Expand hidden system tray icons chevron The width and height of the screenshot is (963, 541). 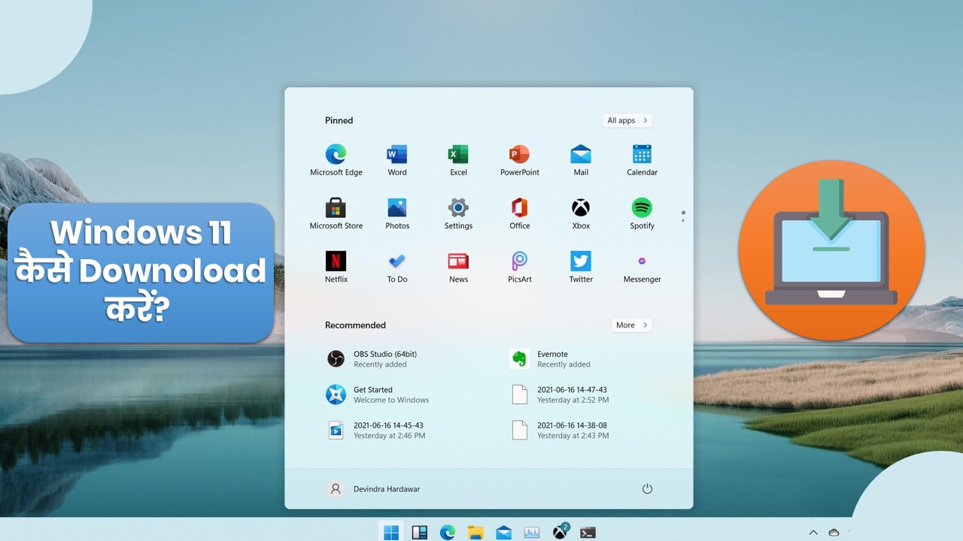(x=813, y=533)
